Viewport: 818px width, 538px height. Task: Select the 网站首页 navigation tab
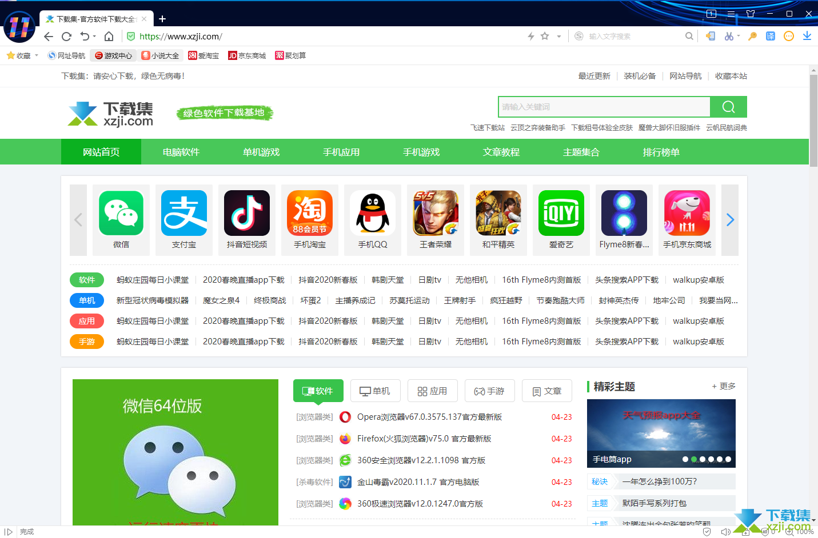click(x=101, y=152)
